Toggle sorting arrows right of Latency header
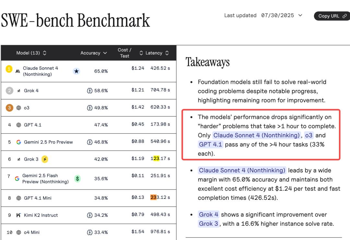 tap(167, 53)
